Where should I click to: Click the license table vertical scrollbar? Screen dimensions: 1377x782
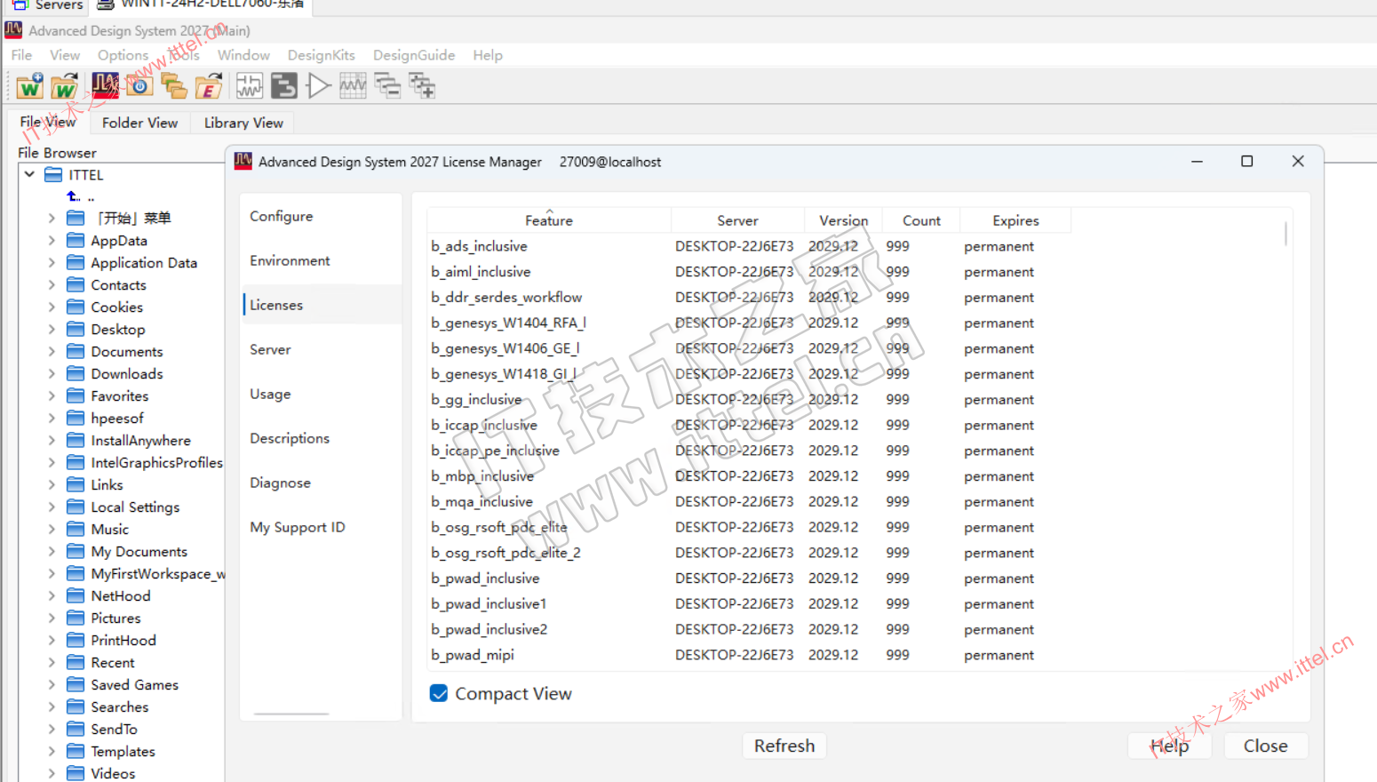pos(1285,233)
